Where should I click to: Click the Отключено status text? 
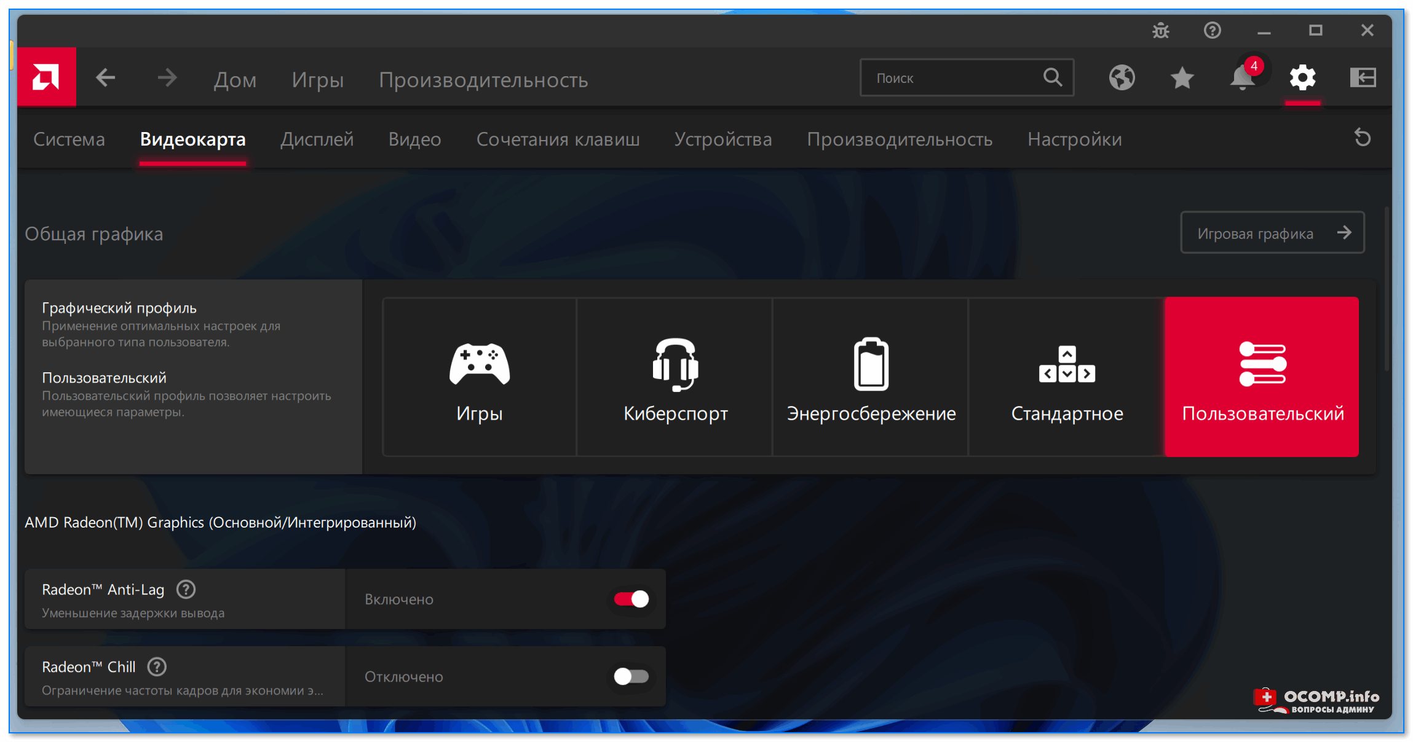coord(403,677)
